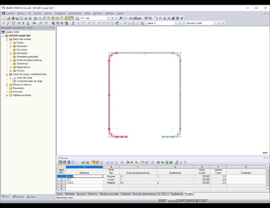The width and height of the screenshot is (270, 208).
Task: Open the Posición 0.000 dropdown arrow
Action: tap(215, 23)
